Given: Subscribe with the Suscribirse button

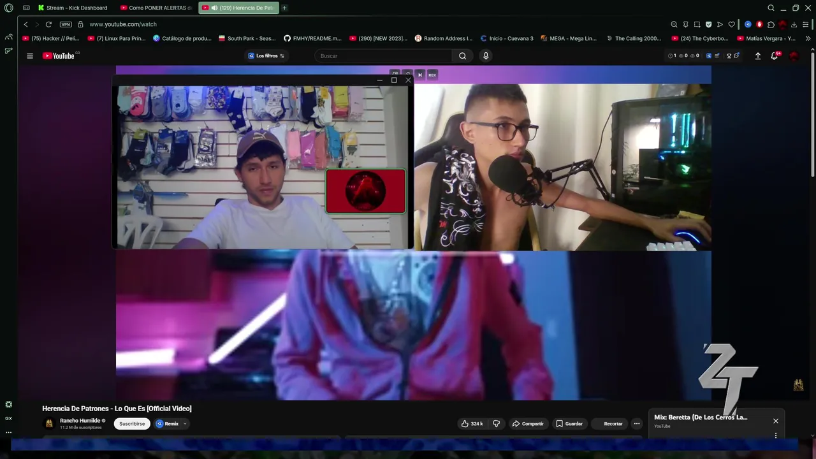Looking at the screenshot, I should point(132,423).
